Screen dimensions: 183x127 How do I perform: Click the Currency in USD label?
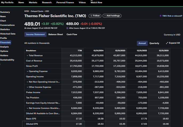(x=172, y=35)
